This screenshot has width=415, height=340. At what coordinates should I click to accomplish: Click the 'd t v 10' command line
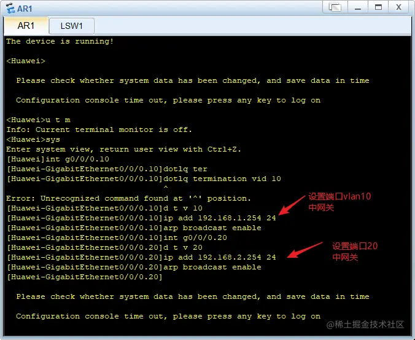tap(104, 208)
